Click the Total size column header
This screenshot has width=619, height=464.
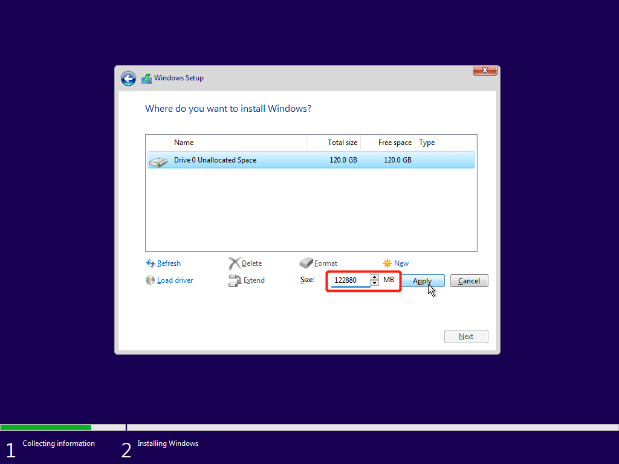[334, 143]
